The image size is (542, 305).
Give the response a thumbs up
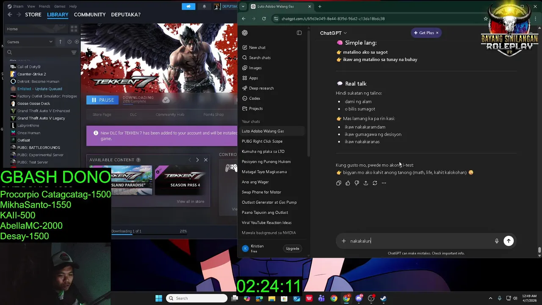[x=348, y=183]
